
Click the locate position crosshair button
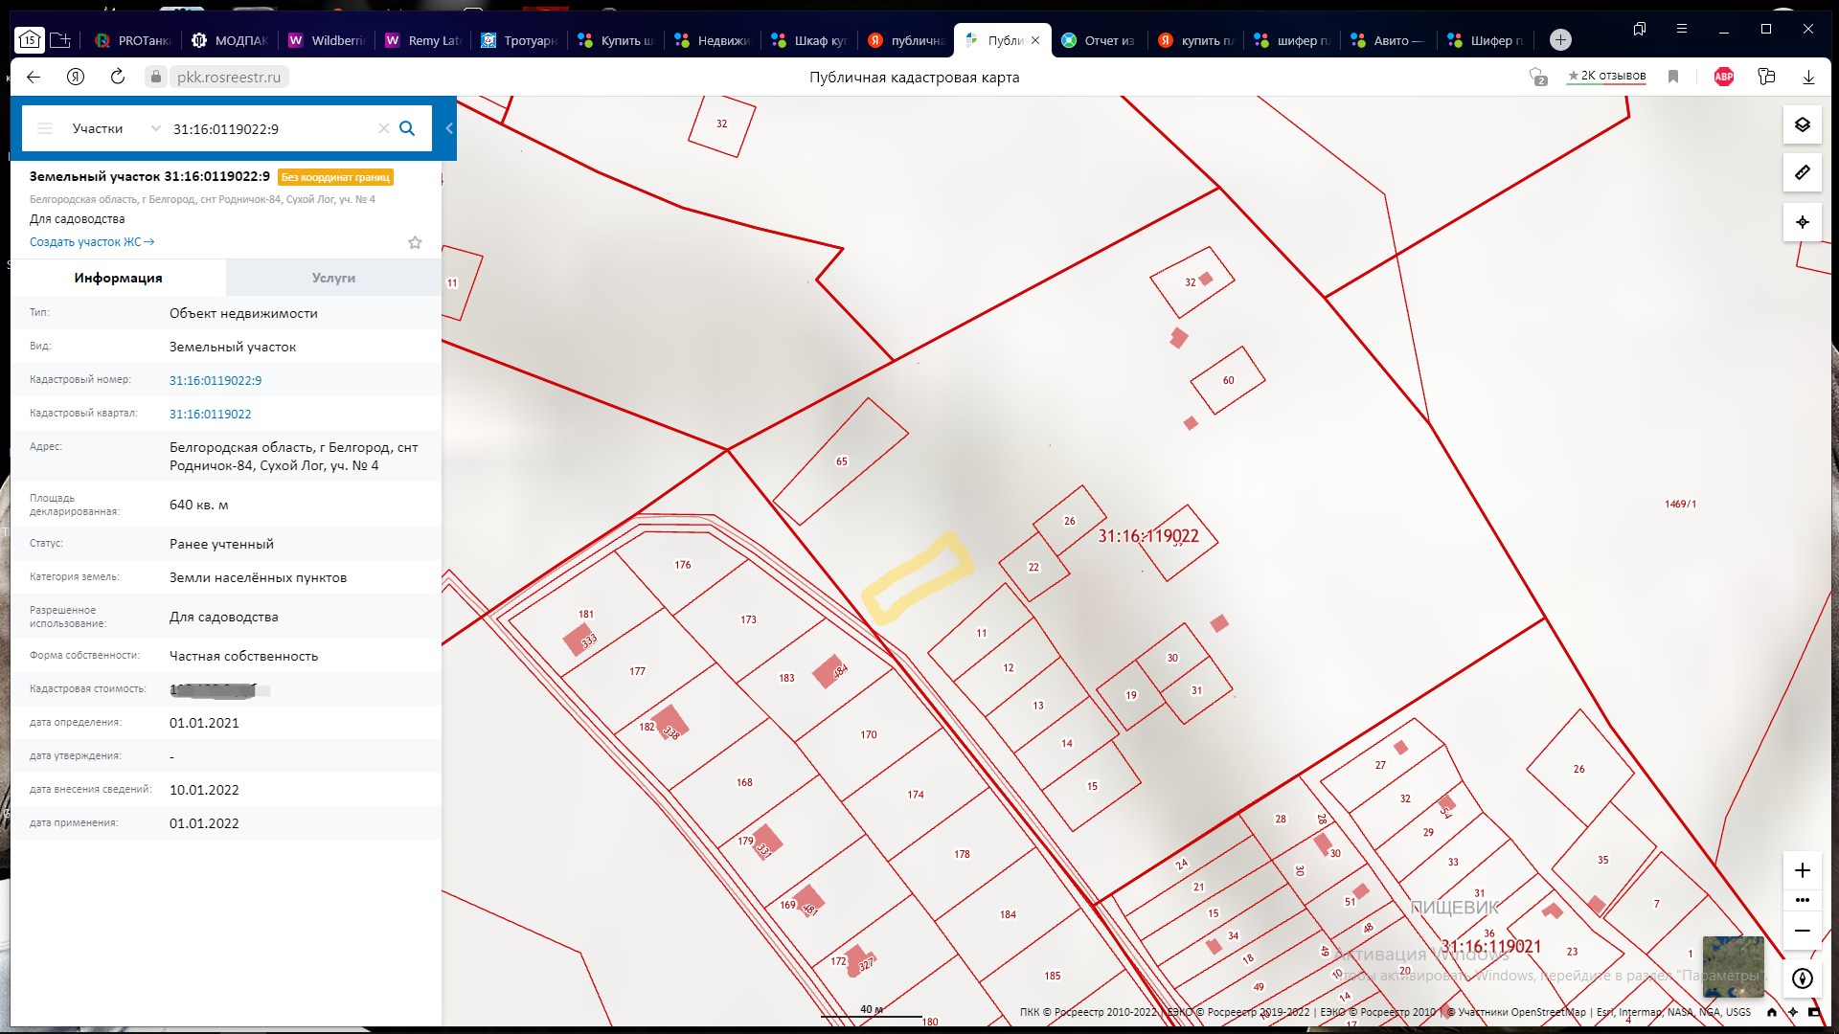[x=1802, y=222]
